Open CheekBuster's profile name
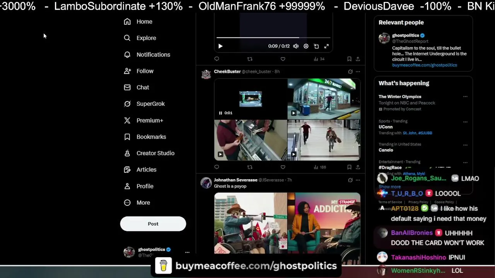 (x=227, y=71)
